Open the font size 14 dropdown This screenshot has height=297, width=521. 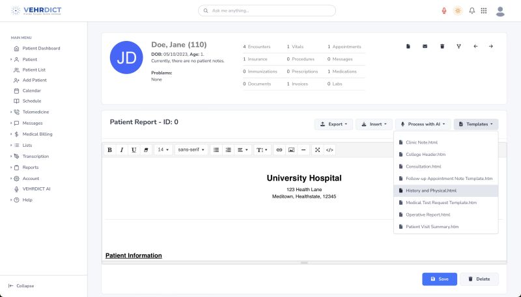point(163,149)
